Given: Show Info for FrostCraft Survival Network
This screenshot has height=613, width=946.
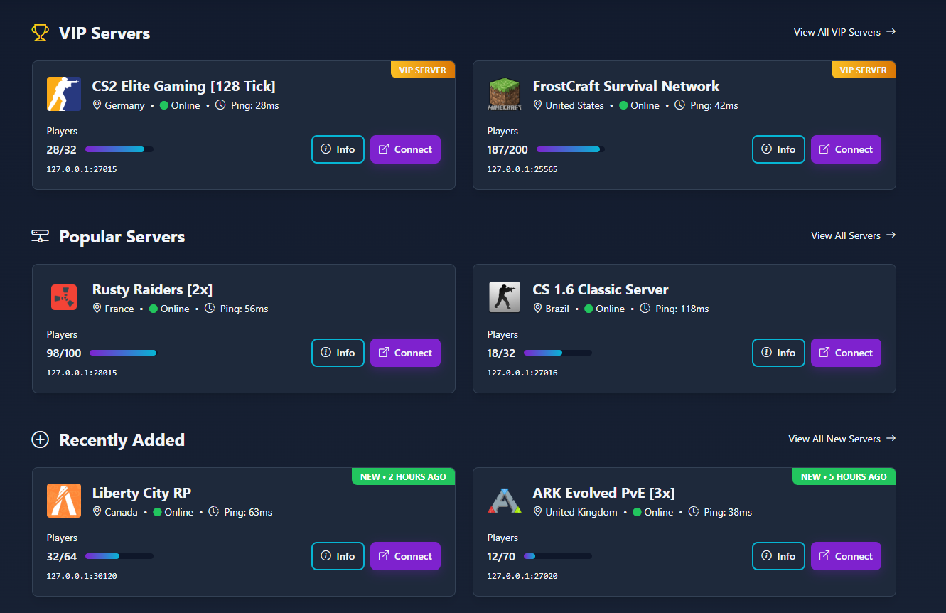Looking at the screenshot, I should point(778,149).
